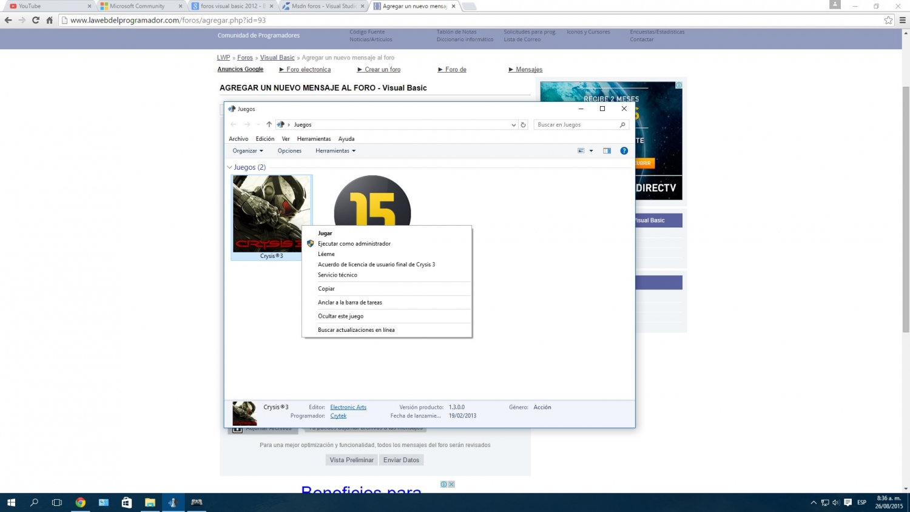Open the Herramientas menu in menu bar
This screenshot has height=512, width=910.
pyautogui.click(x=314, y=139)
